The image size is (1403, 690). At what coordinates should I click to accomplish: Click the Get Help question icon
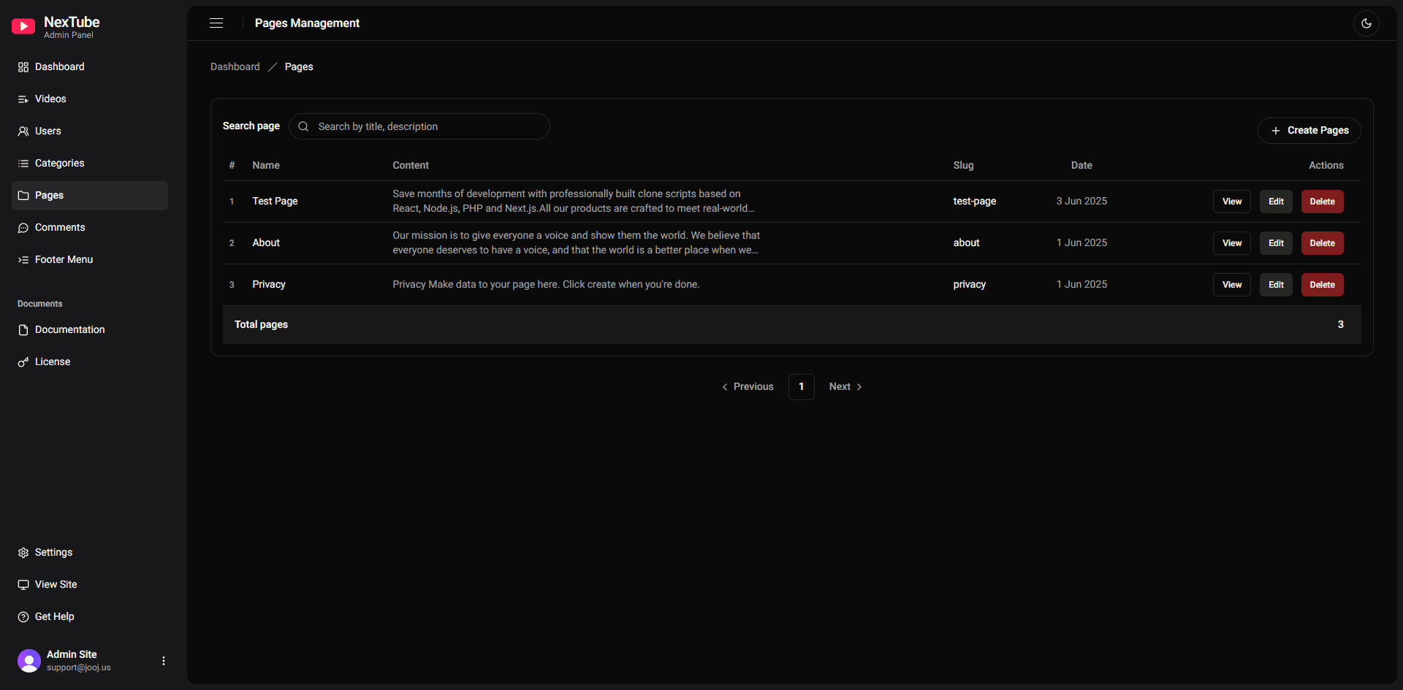[23, 617]
